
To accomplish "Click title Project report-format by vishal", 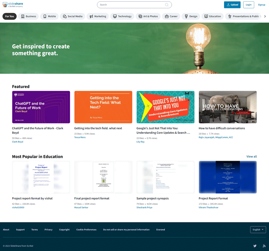I will coord(32,198).
